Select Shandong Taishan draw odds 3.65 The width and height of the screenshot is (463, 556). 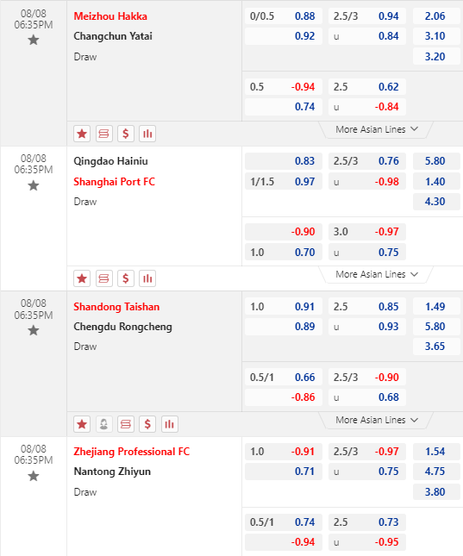tap(436, 346)
